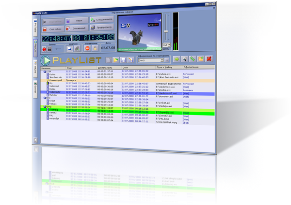Click the save playlist floppy icon
The image size is (291, 205).
click(x=123, y=60)
